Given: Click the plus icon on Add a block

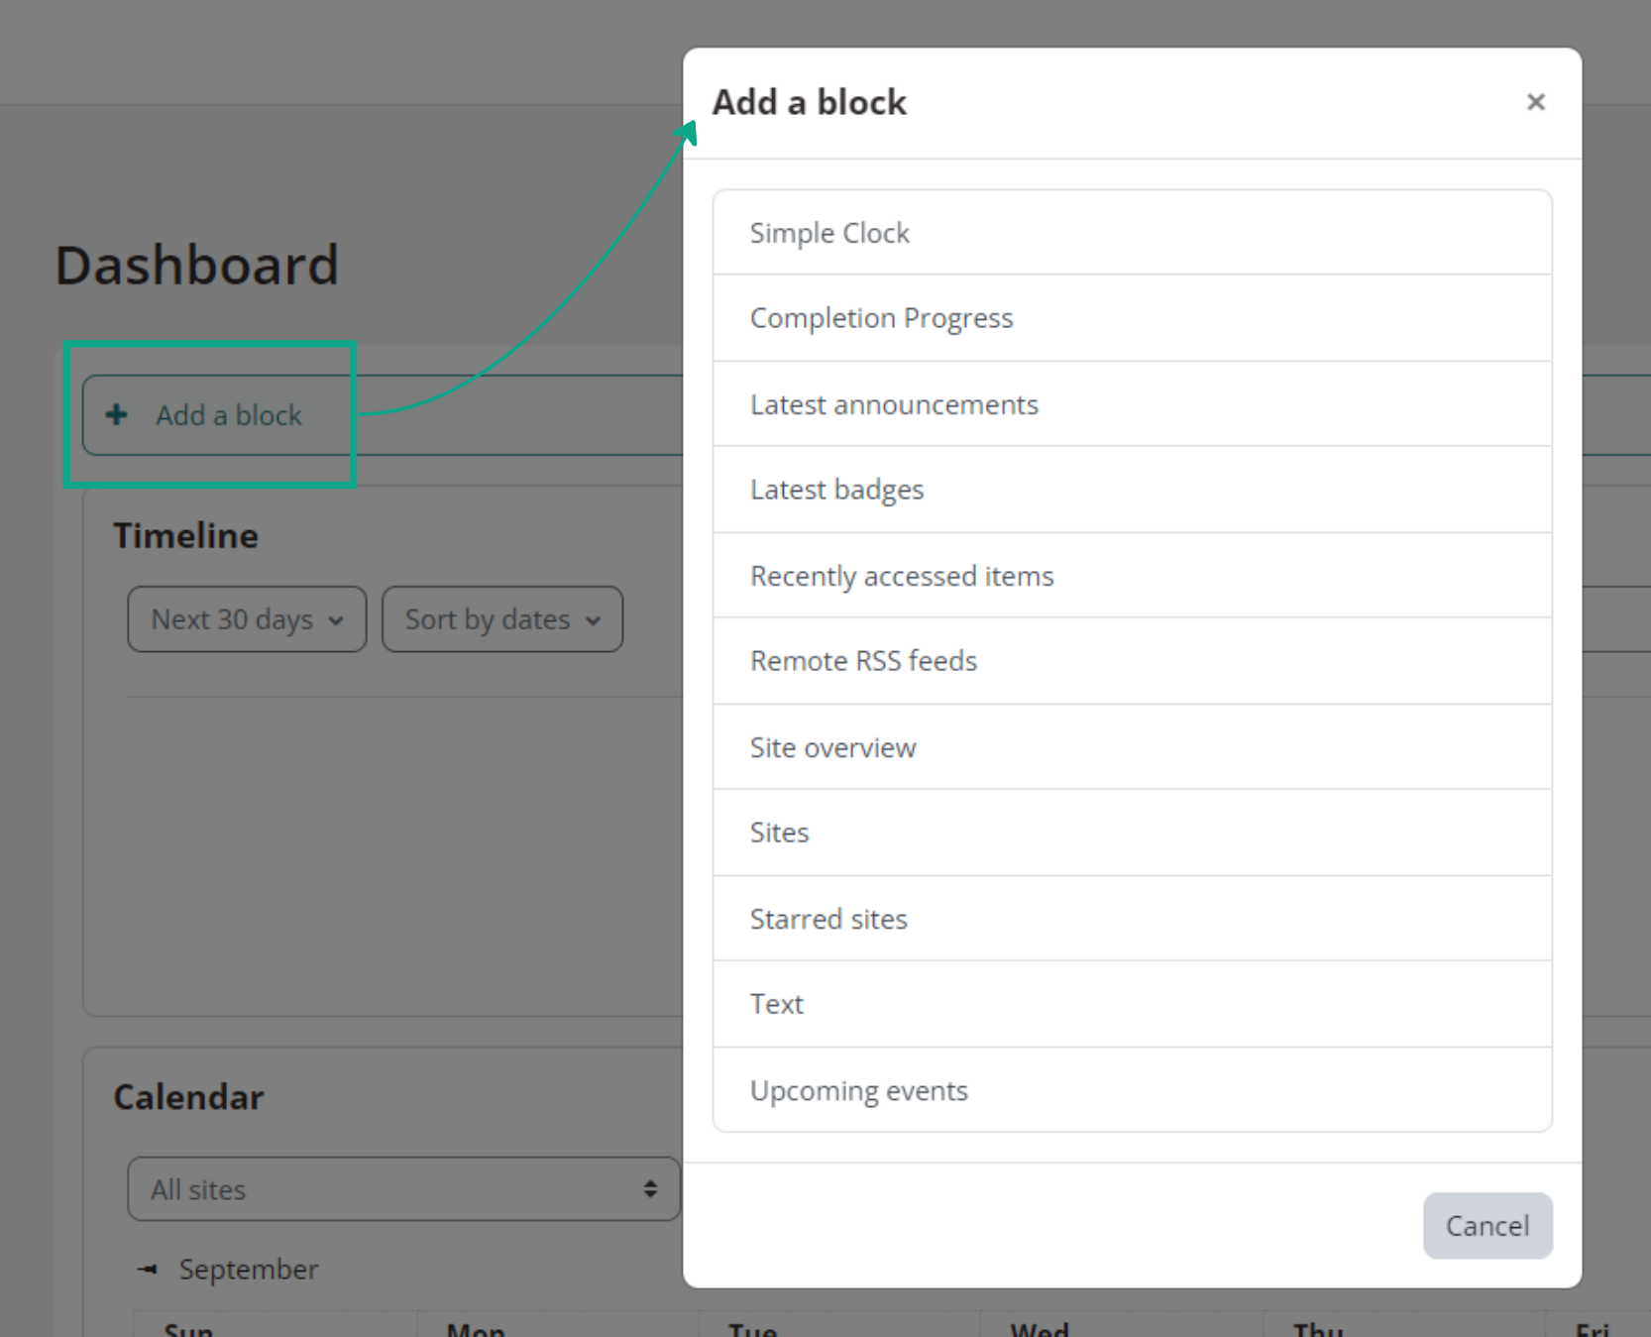Looking at the screenshot, I should pos(116,415).
